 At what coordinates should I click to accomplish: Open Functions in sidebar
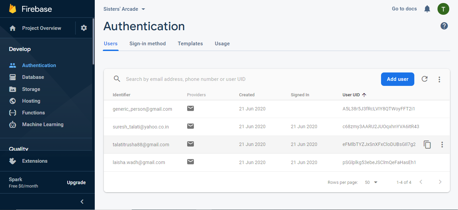click(x=33, y=113)
